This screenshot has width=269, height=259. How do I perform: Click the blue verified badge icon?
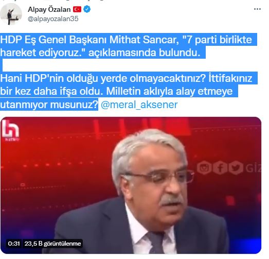87,9
